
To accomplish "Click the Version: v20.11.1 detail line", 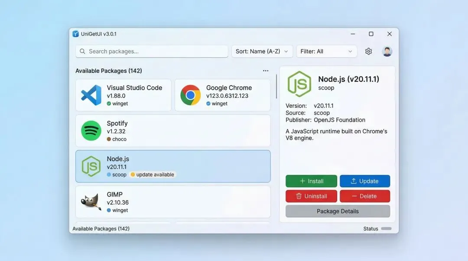I will click(309, 106).
